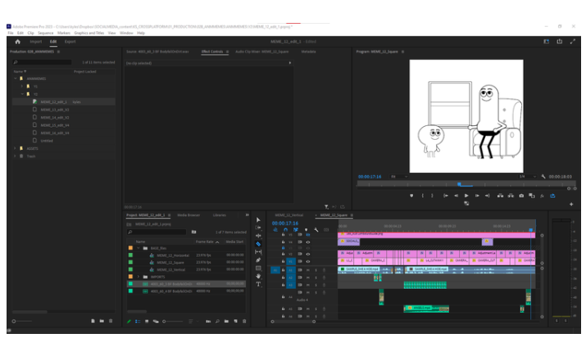Solo track A2
Image resolution: width=586 pixels, height=338 pixels.
click(316, 277)
